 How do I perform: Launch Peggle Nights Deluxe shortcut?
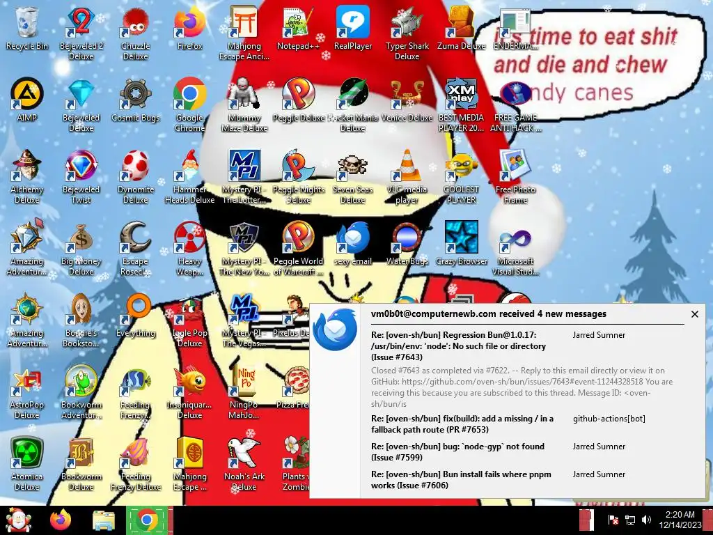coord(298,176)
